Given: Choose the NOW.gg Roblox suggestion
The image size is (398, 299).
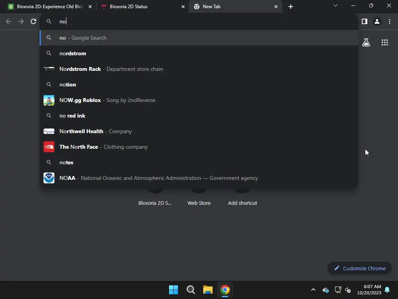Looking at the screenshot, I should click(199, 100).
